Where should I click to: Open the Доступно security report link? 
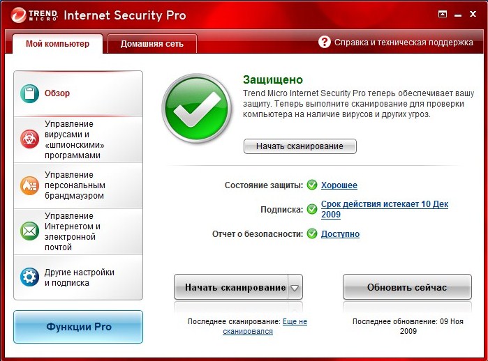pyautogui.click(x=340, y=234)
